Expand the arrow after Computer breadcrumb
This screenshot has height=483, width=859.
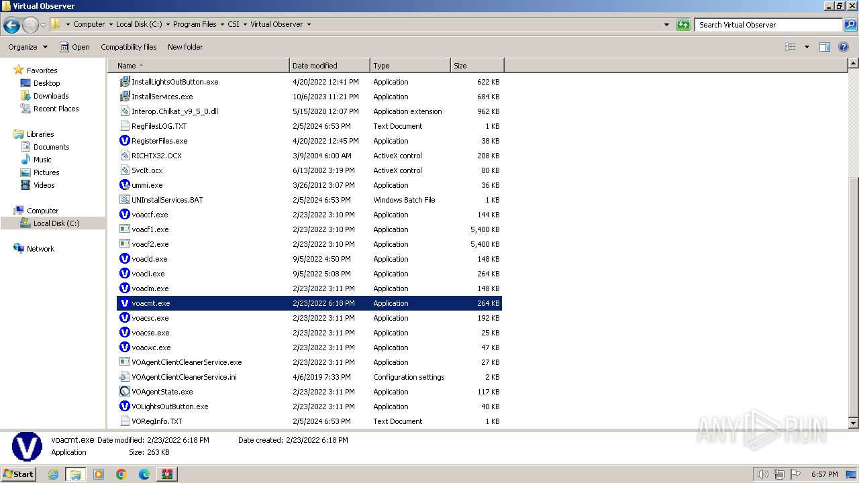[111, 24]
